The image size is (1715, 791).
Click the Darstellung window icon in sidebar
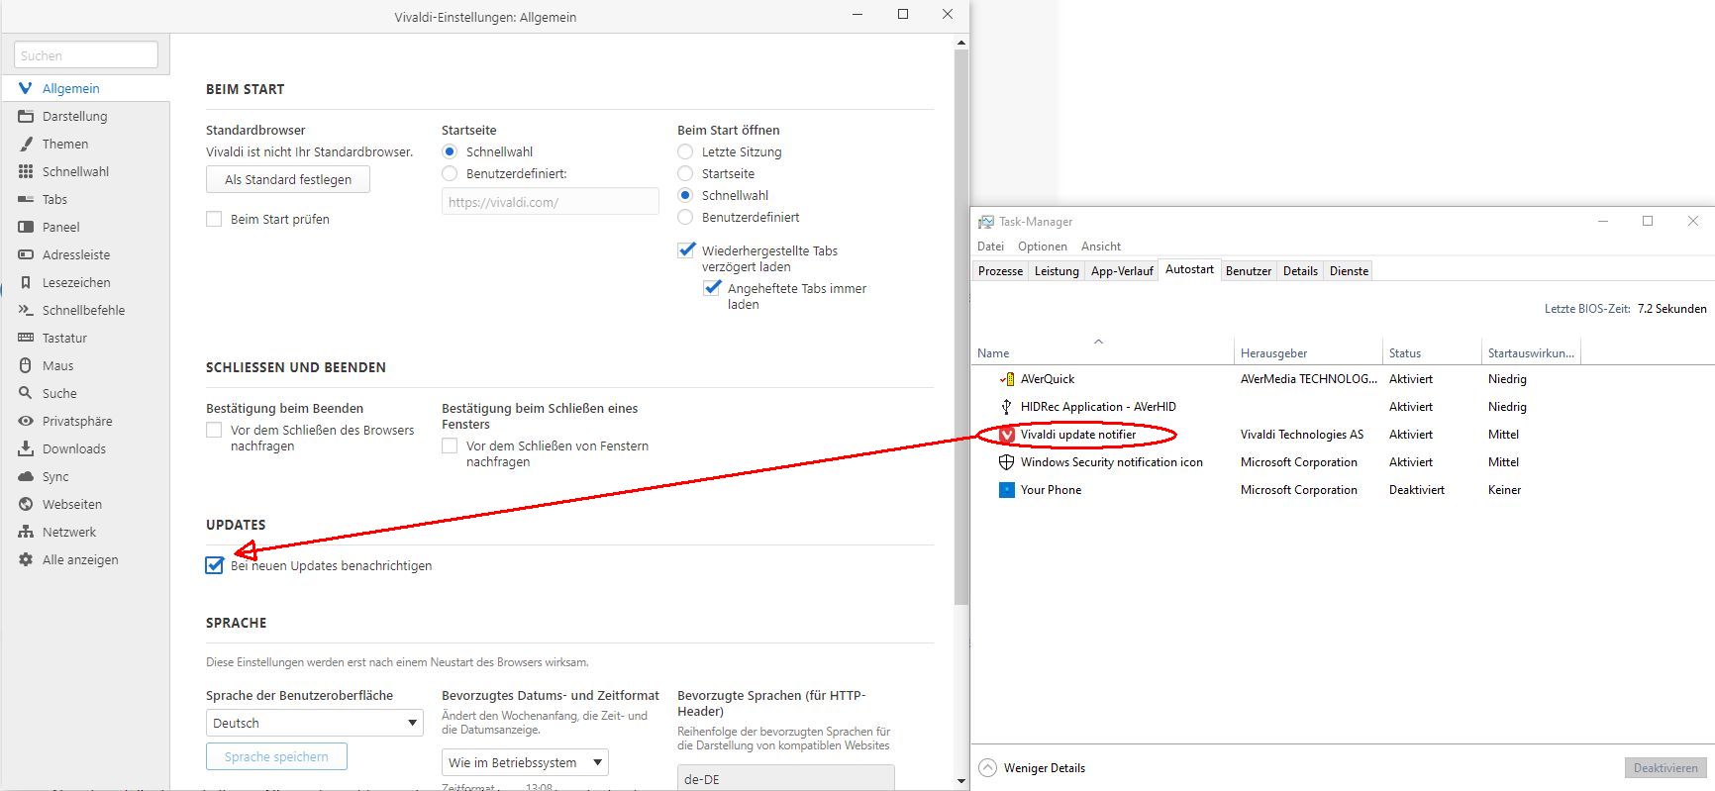[26, 116]
